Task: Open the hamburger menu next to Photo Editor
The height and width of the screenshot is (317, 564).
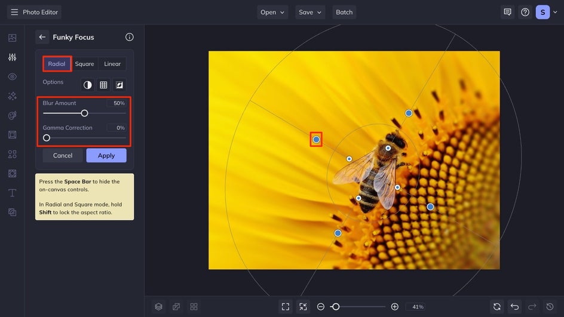Action: pos(14,12)
